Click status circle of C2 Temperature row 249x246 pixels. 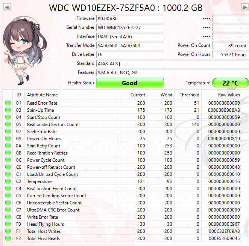tap(8, 181)
